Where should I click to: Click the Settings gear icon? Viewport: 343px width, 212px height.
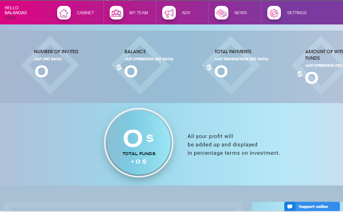point(274,13)
